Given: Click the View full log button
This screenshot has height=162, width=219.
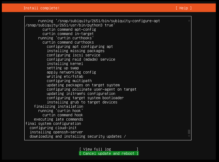Looking at the screenshot, I should [x=109, y=149].
